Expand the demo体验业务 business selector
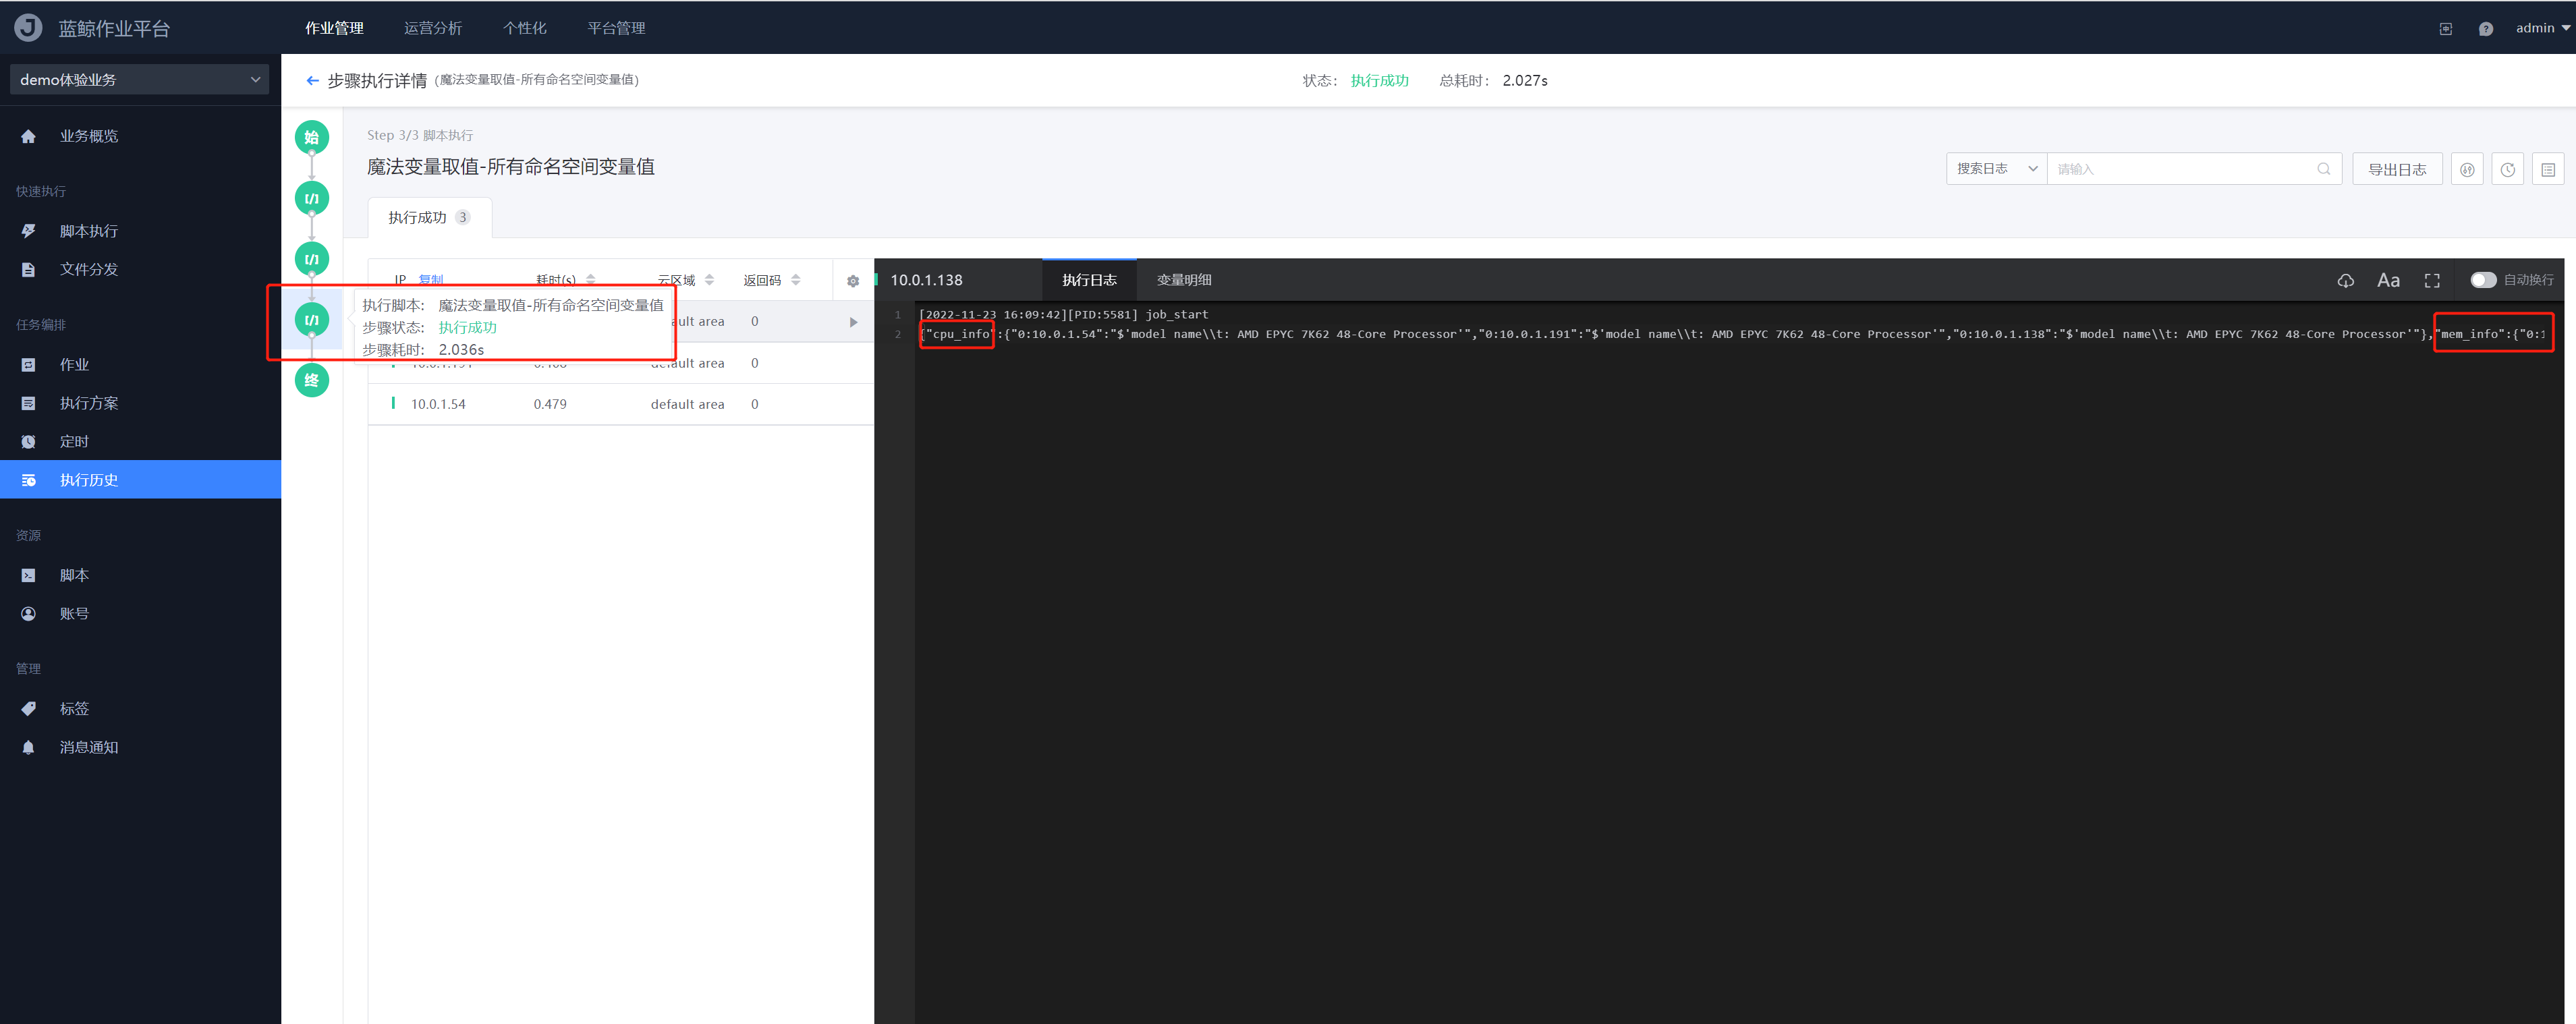This screenshot has width=2576, height=1024. click(x=139, y=79)
